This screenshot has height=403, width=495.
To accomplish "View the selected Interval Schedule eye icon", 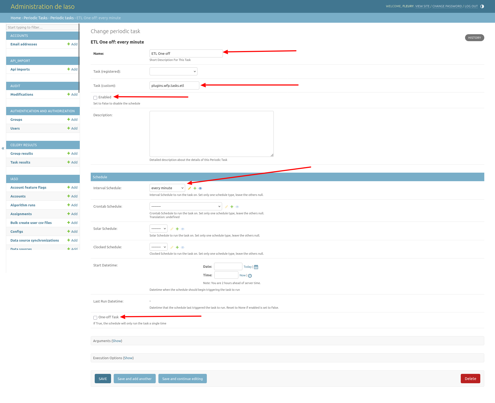I will point(200,188).
